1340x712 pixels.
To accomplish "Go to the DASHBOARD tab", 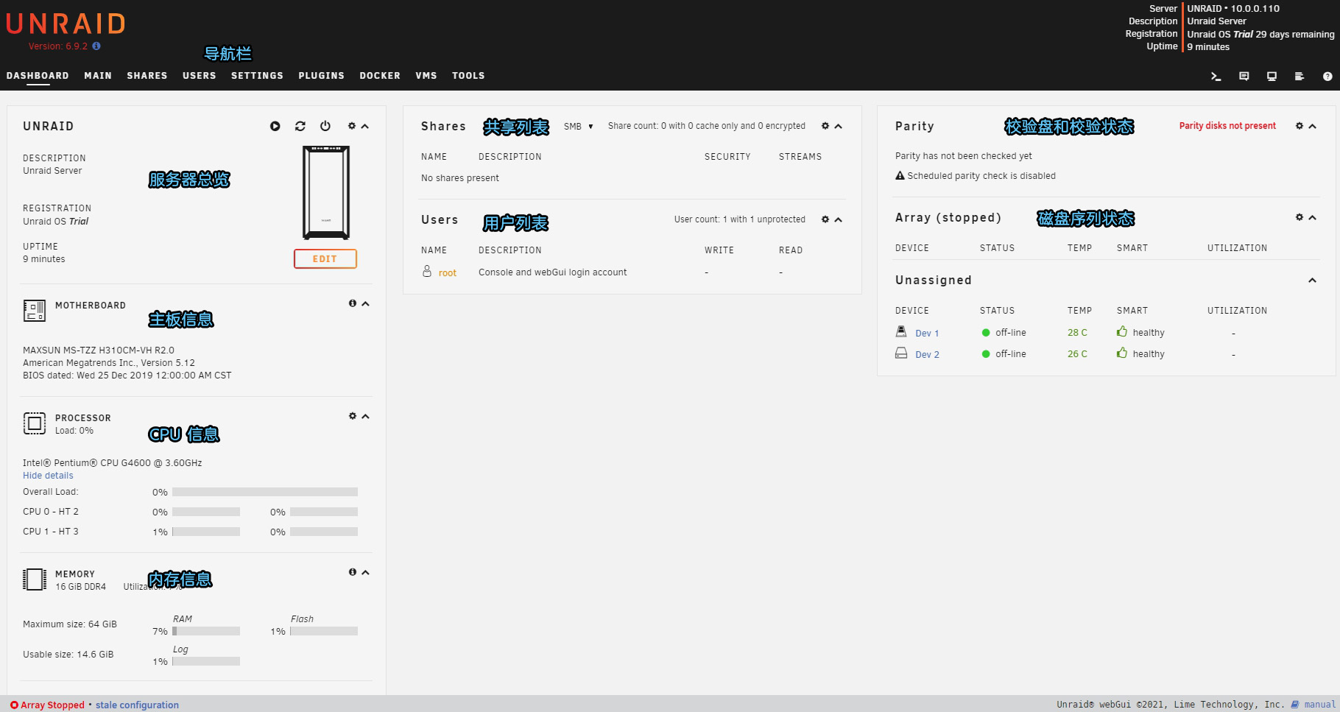I will (38, 76).
